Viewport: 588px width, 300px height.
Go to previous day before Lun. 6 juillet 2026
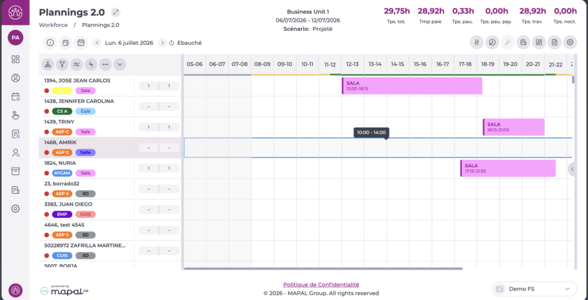coord(97,43)
